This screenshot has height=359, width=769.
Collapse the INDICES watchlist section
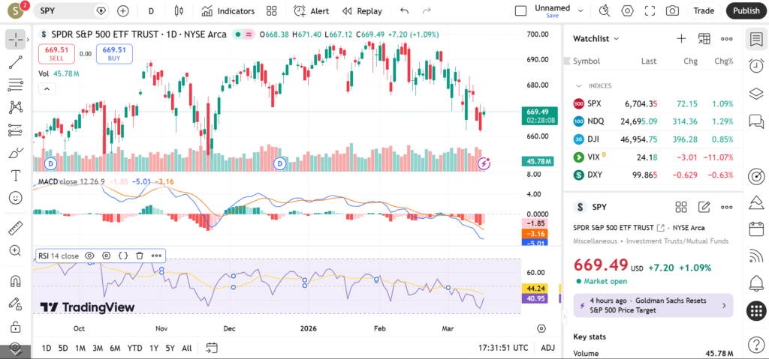[x=579, y=85]
